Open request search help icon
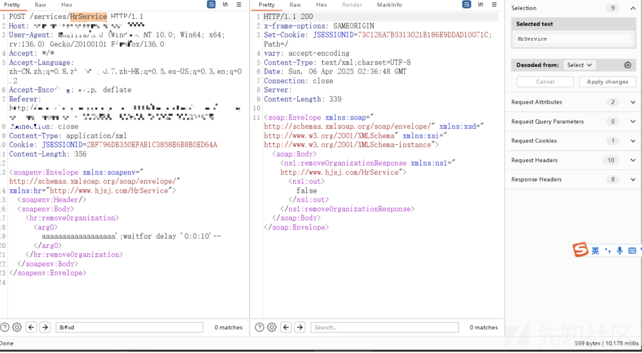Viewport: 642px width, 353px height. pos(5,327)
